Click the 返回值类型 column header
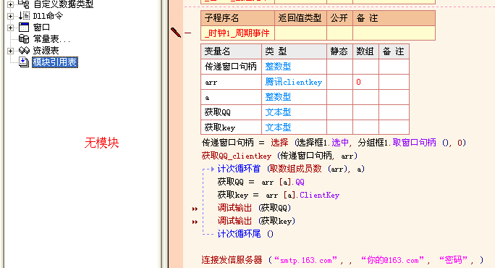 coord(300,18)
